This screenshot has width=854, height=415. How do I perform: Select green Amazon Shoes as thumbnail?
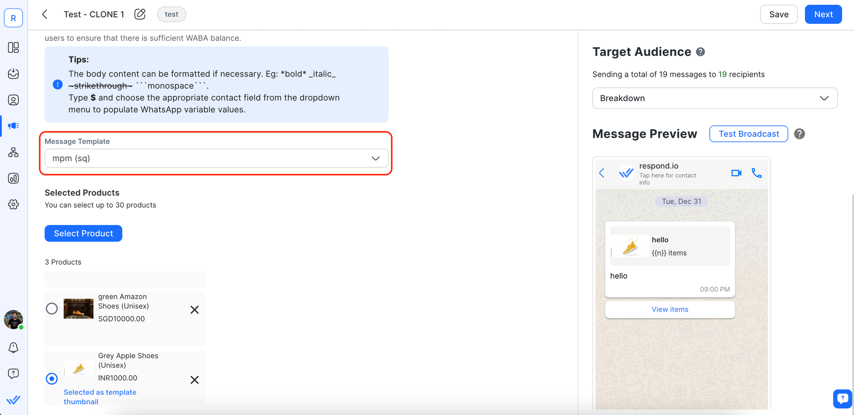52,308
